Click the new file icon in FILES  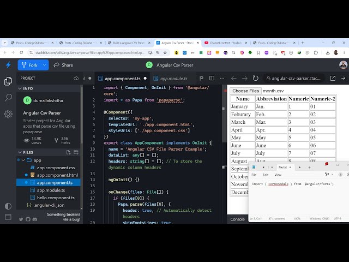point(68,152)
